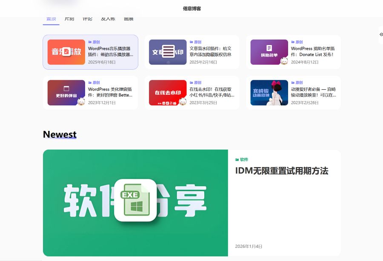Click the green 软件 category folder icon
Screen dimensions: 383x261
click(x=237, y=160)
